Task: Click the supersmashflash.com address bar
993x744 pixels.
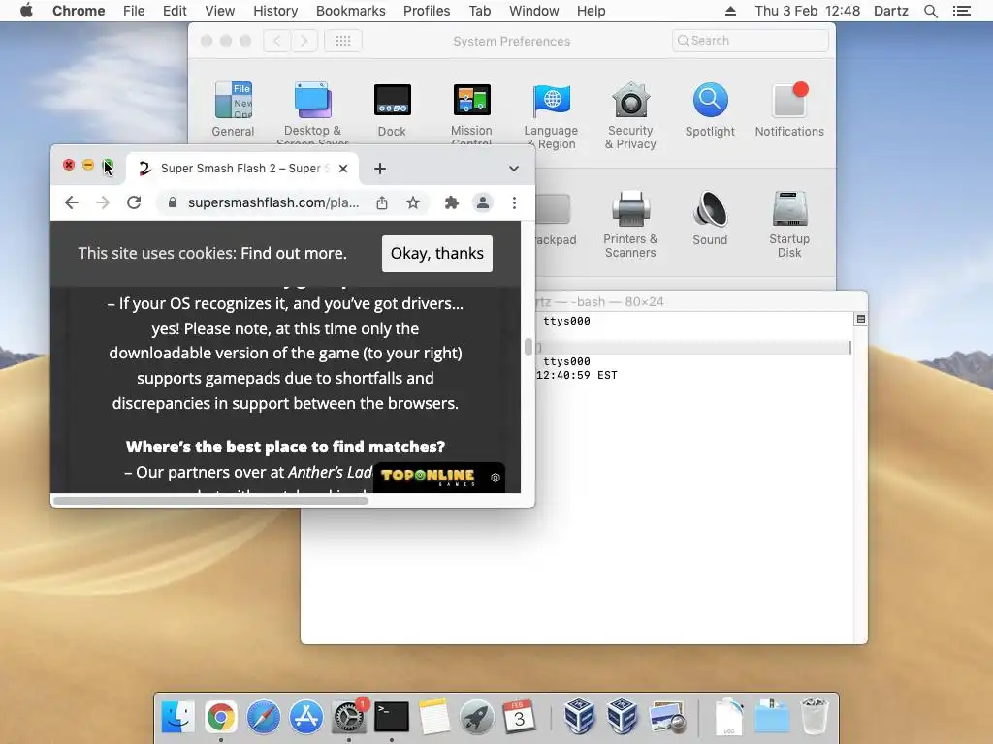Action: [x=272, y=202]
